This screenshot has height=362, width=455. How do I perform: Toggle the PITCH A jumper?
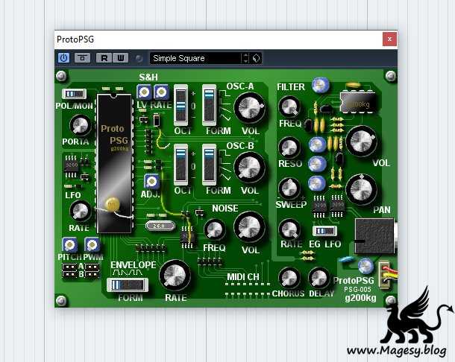pos(69,267)
